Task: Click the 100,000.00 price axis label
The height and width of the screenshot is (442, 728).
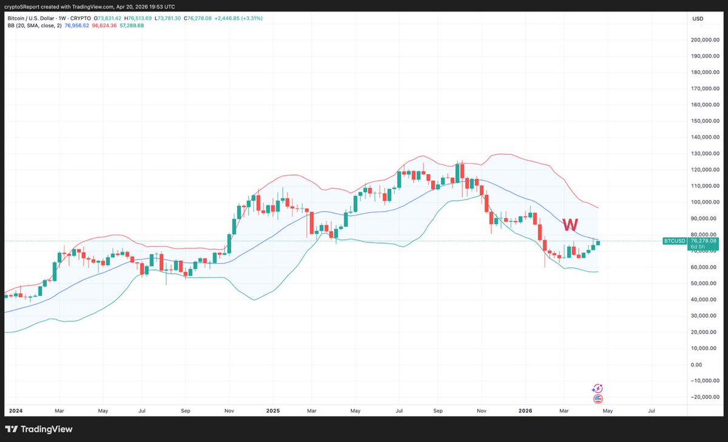Action: coord(705,202)
